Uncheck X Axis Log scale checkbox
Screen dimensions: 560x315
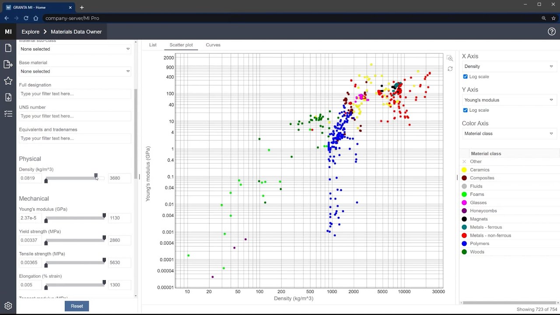tap(465, 77)
